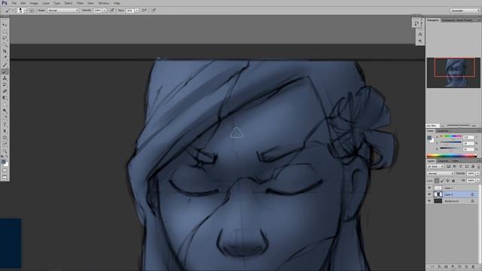Open the Image menu
This screenshot has width=482, height=271.
tap(34, 3)
